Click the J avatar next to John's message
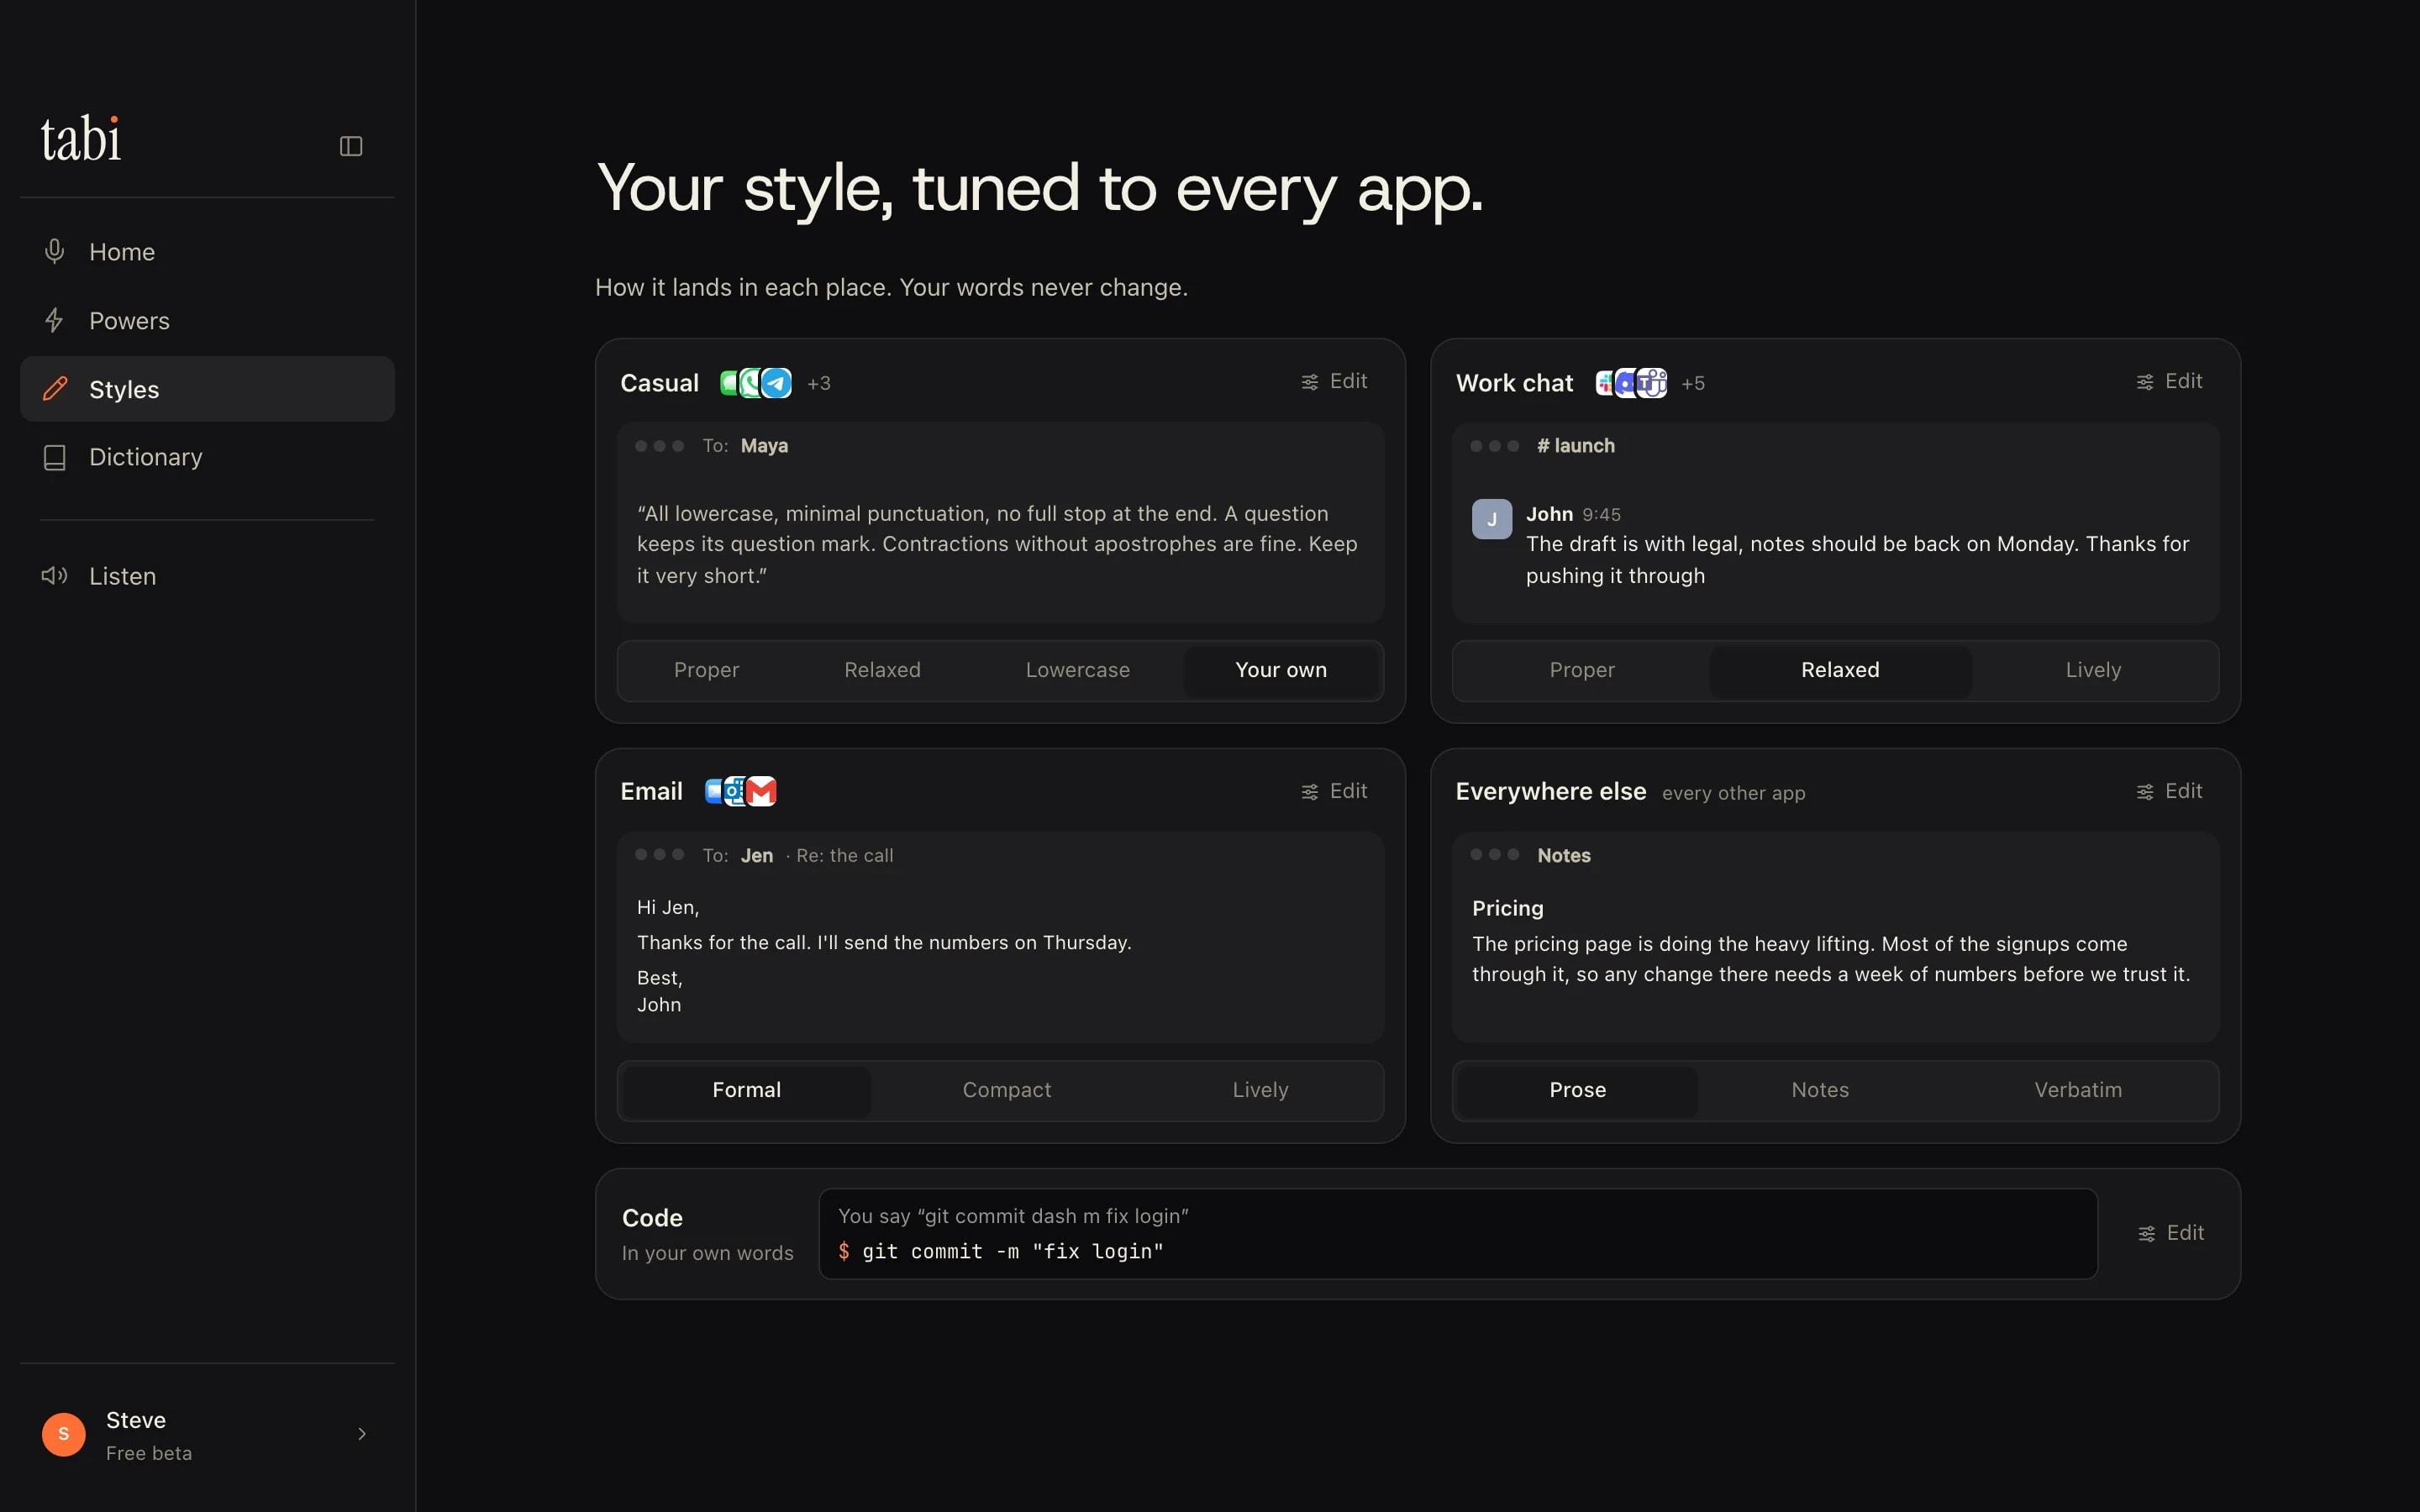The height and width of the screenshot is (1512, 2420). click(1492, 519)
